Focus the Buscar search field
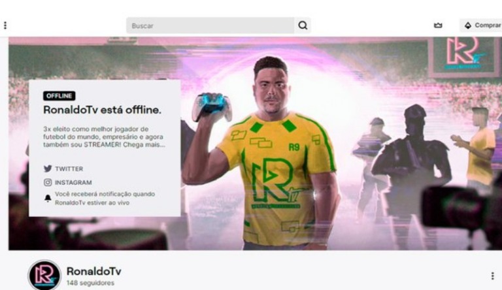This screenshot has width=502, height=290. (210, 25)
